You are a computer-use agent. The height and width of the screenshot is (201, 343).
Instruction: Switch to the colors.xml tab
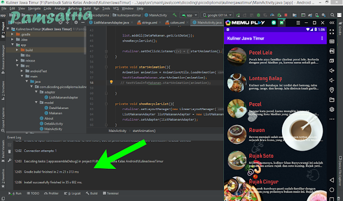pyautogui.click(x=177, y=22)
